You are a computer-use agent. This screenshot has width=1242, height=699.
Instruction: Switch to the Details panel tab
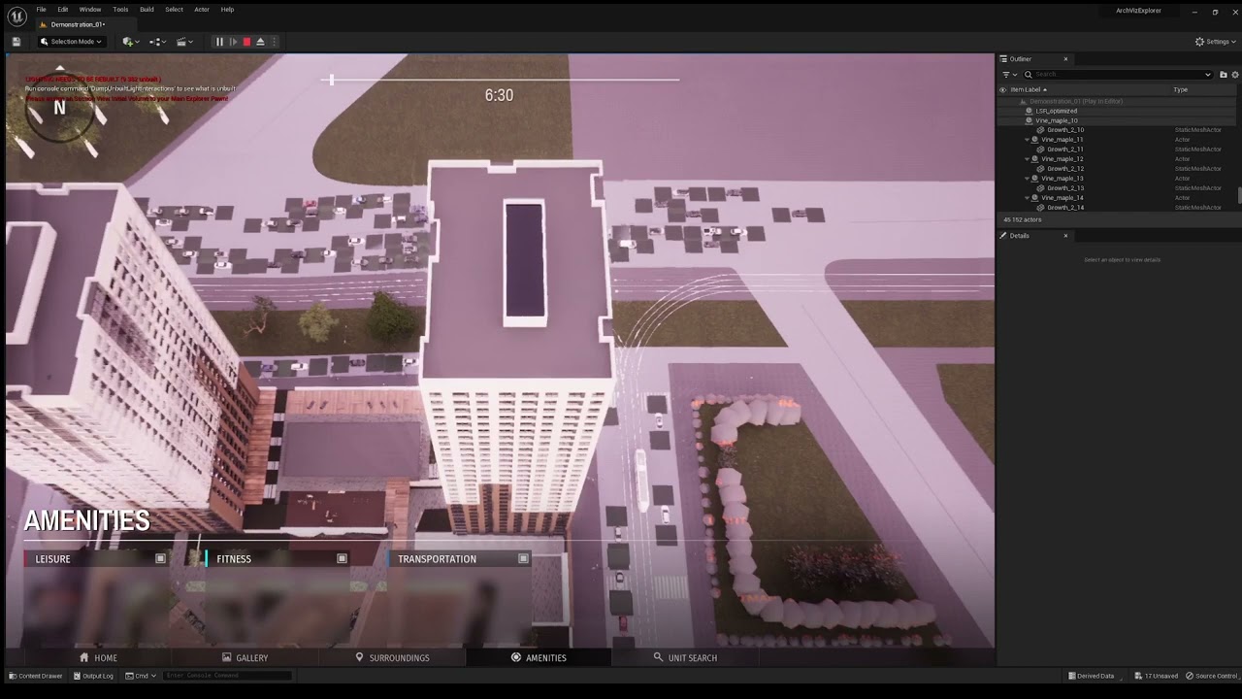1019,236
